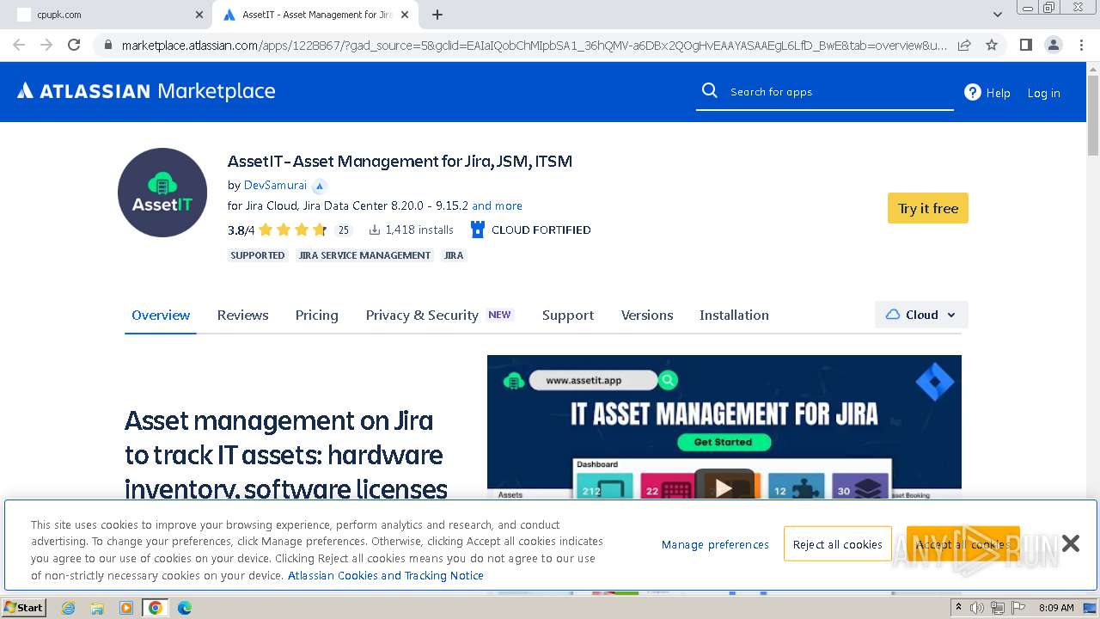Image resolution: width=1100 pixels, height=619 pixels.
Task: Open the Help link text
Action: click(998, 93)
